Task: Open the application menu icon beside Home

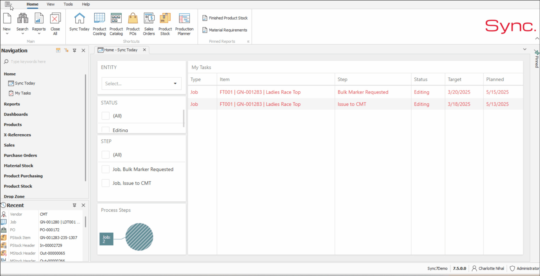Action: point(7,4)
